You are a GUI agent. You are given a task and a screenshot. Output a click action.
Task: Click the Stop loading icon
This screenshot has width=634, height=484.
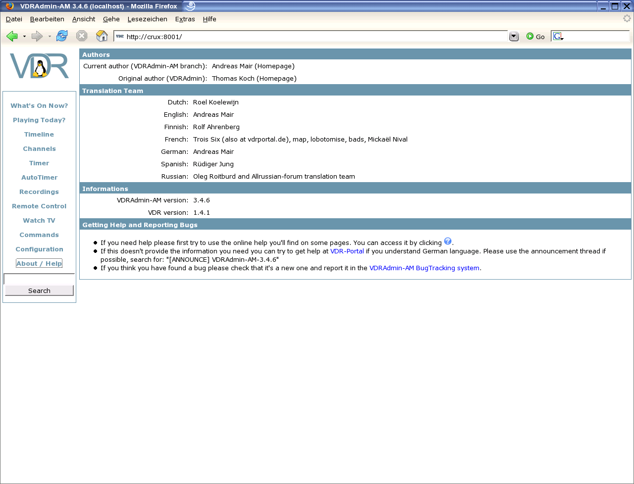tap(82, 36)
